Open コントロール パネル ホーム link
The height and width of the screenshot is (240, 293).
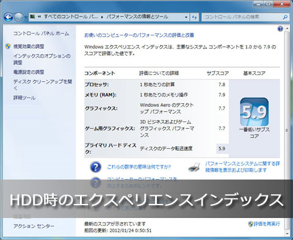(41, 34)
